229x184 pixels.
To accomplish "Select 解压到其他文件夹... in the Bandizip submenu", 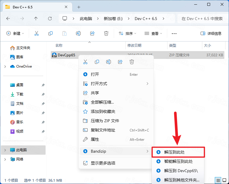I will [178, 180].
